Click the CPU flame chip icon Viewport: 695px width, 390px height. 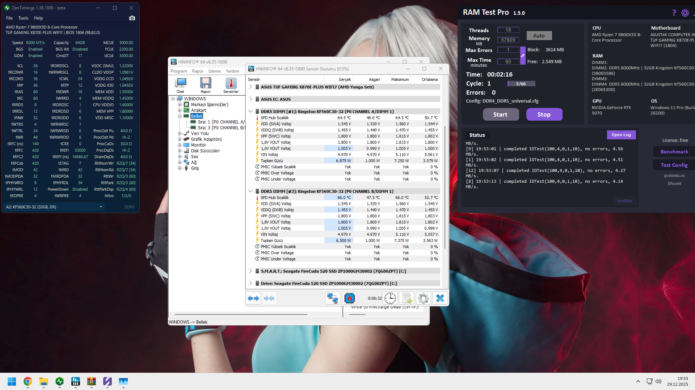[350, 298]
